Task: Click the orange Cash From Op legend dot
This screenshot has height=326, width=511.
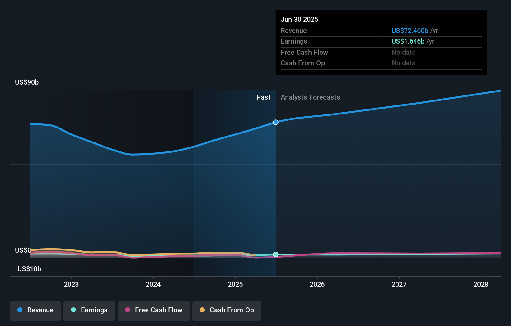Action: coord(202,310)
